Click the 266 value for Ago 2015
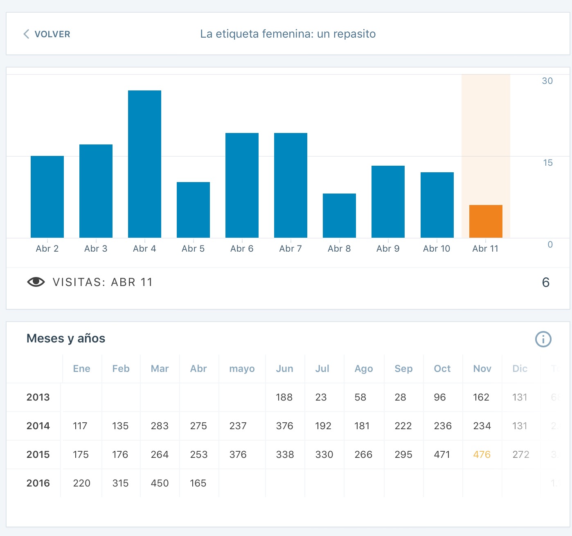The image size is (572, 536). pyautogui.click(x=363, y=455)
